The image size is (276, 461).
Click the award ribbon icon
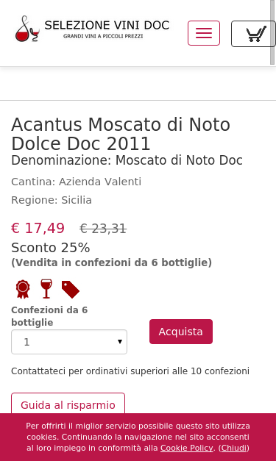coord(23,289)
